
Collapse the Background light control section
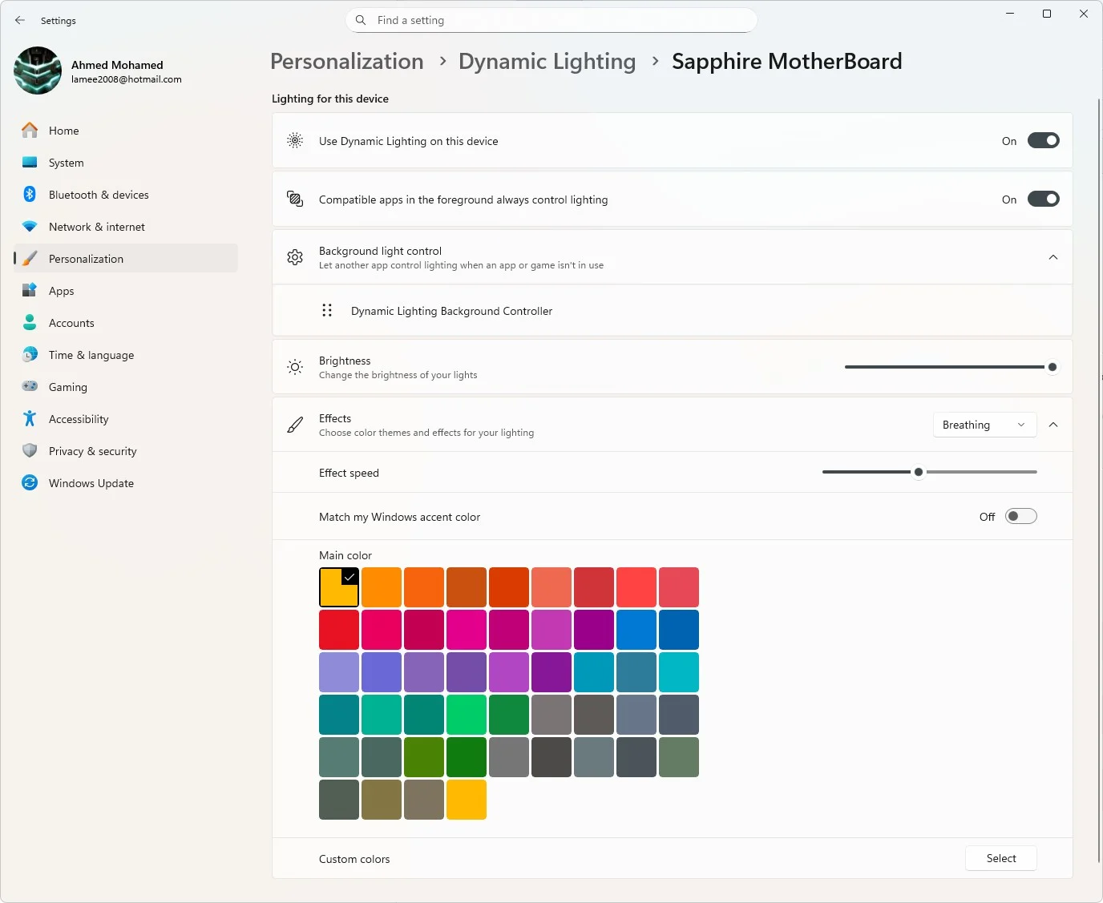[1052, 257]
